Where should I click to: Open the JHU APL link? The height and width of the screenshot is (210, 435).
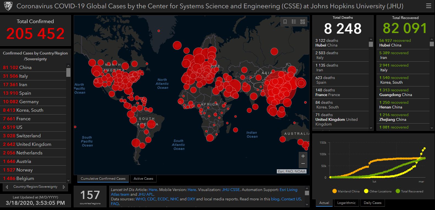(x=146, y=194)
